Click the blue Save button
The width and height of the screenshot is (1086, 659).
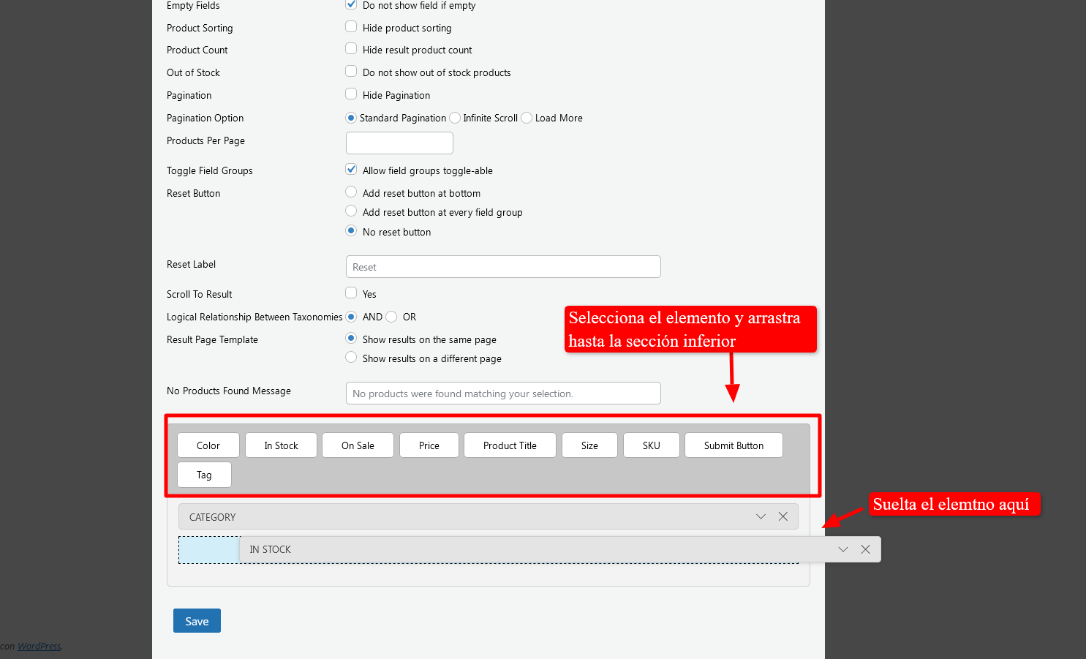(x=197, y=621)
